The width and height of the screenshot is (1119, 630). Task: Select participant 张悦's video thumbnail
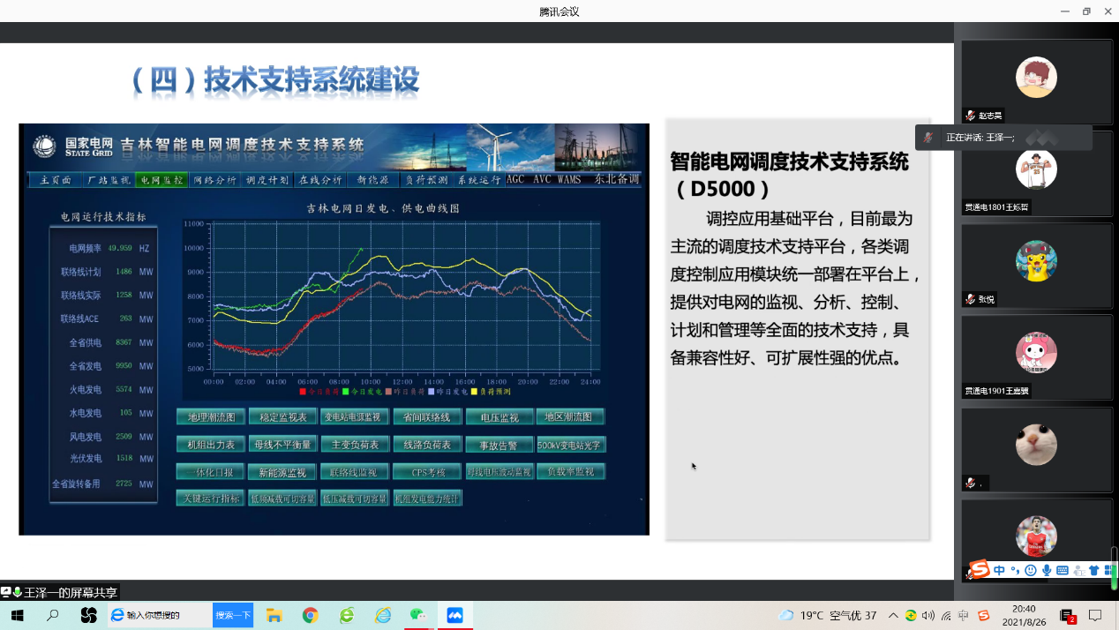coord(1036,265)
